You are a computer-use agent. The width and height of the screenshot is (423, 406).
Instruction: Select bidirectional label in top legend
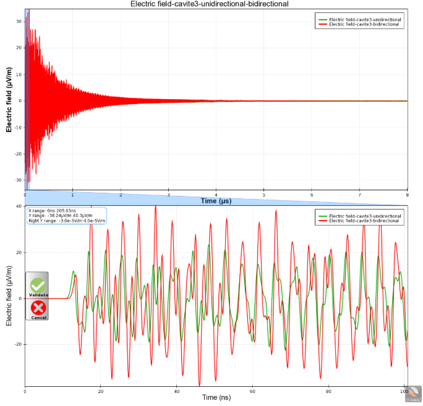pyautogui.click(x=364, y=24)
